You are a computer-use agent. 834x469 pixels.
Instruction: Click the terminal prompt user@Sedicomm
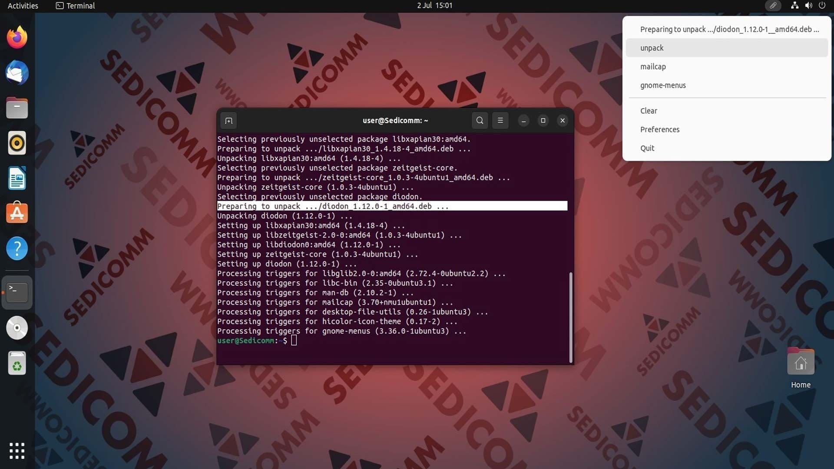pyautogui.click(x=245, y=341)
